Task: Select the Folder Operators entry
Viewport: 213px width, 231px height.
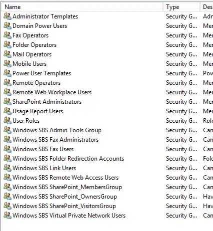Action: click(34, 45)
